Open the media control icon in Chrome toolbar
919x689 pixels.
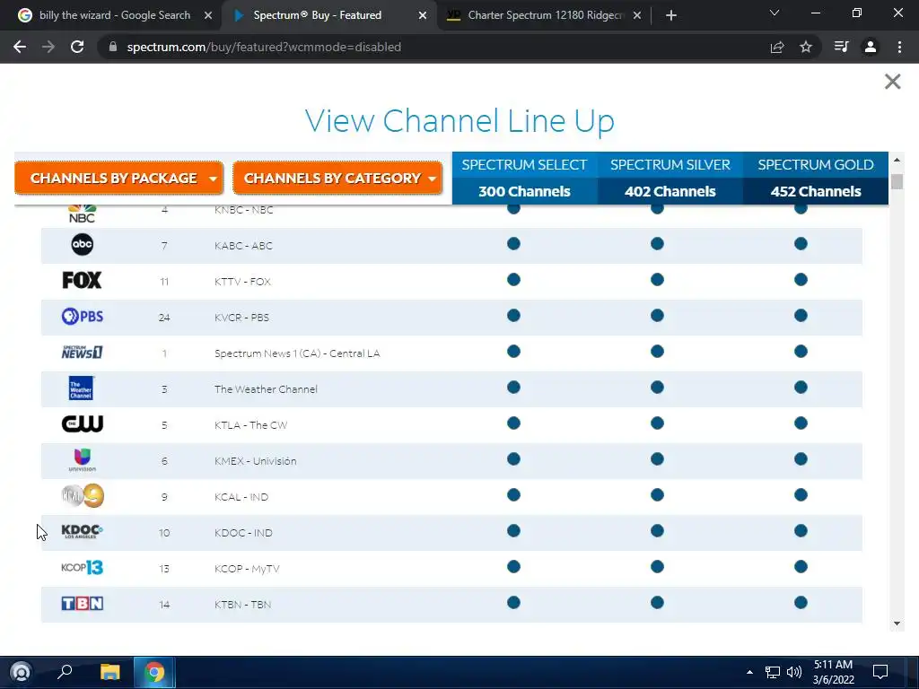(841, 47)
